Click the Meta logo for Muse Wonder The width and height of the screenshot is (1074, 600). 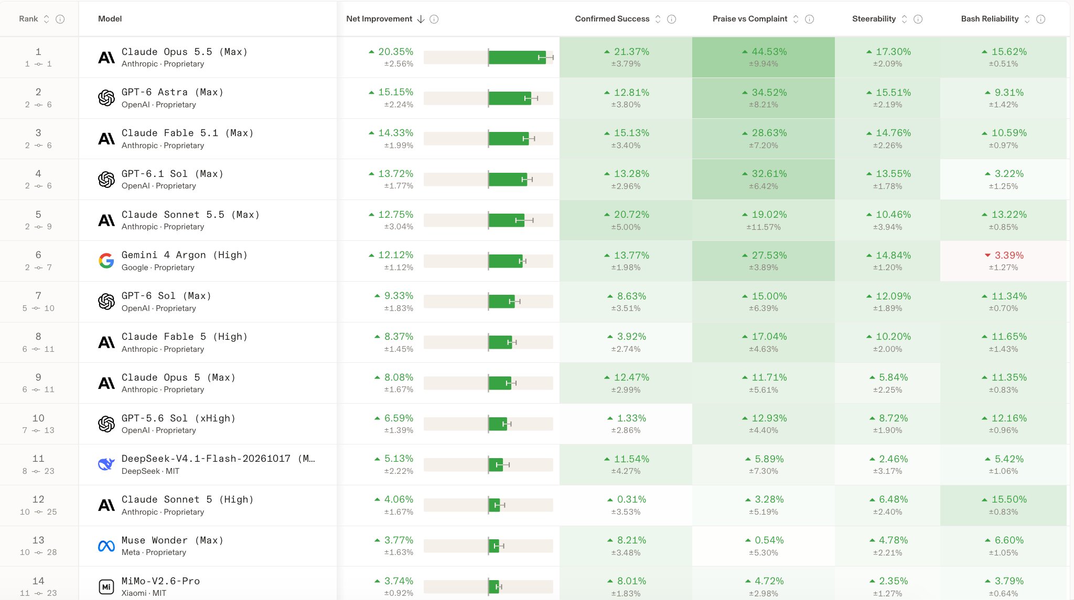(x=106, y=546)
